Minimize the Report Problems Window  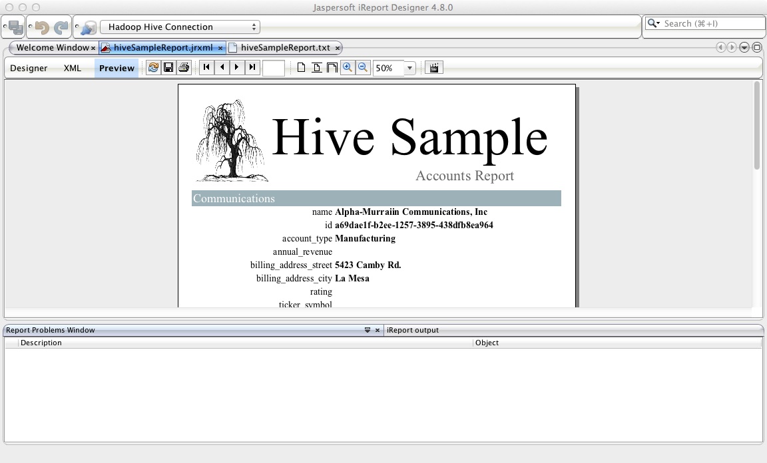pyautogui.click(x=368, y=330)
